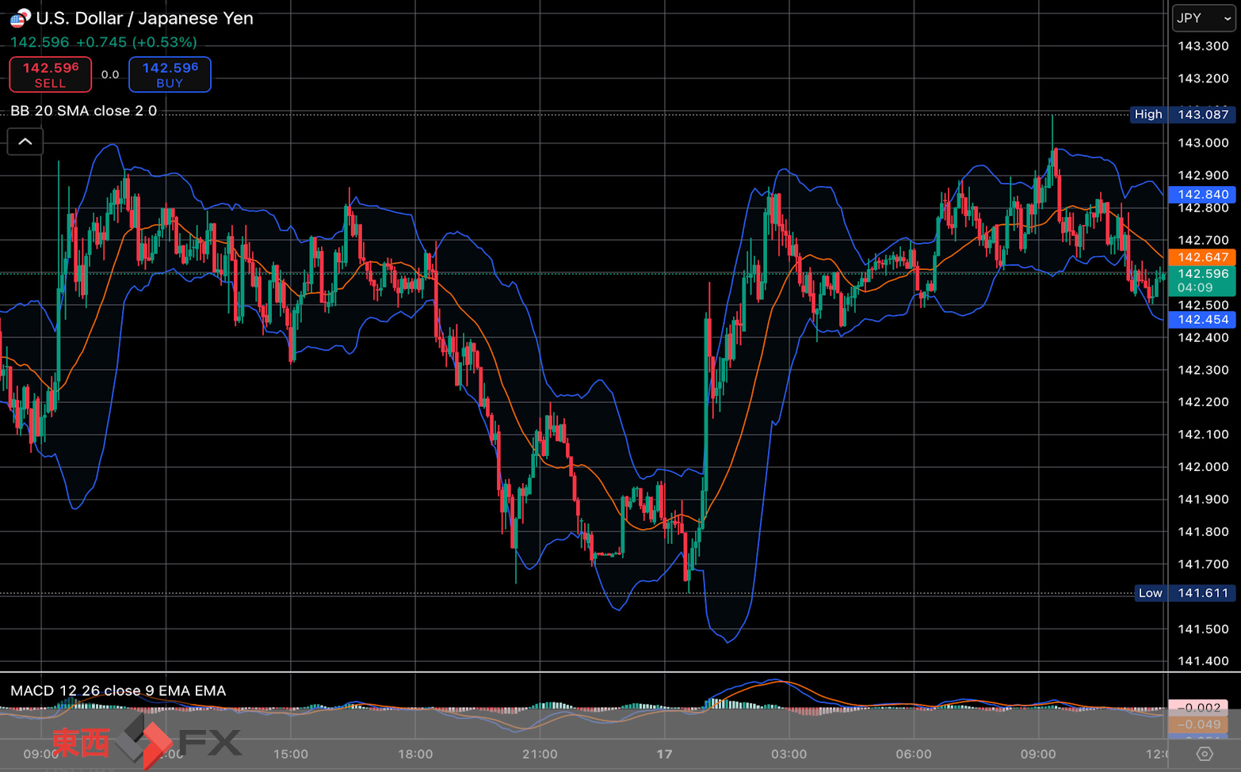Click the blue upper band tag 142.840
The width and height of the screenshot is (1241, 772).
(x=1201, y=195)
